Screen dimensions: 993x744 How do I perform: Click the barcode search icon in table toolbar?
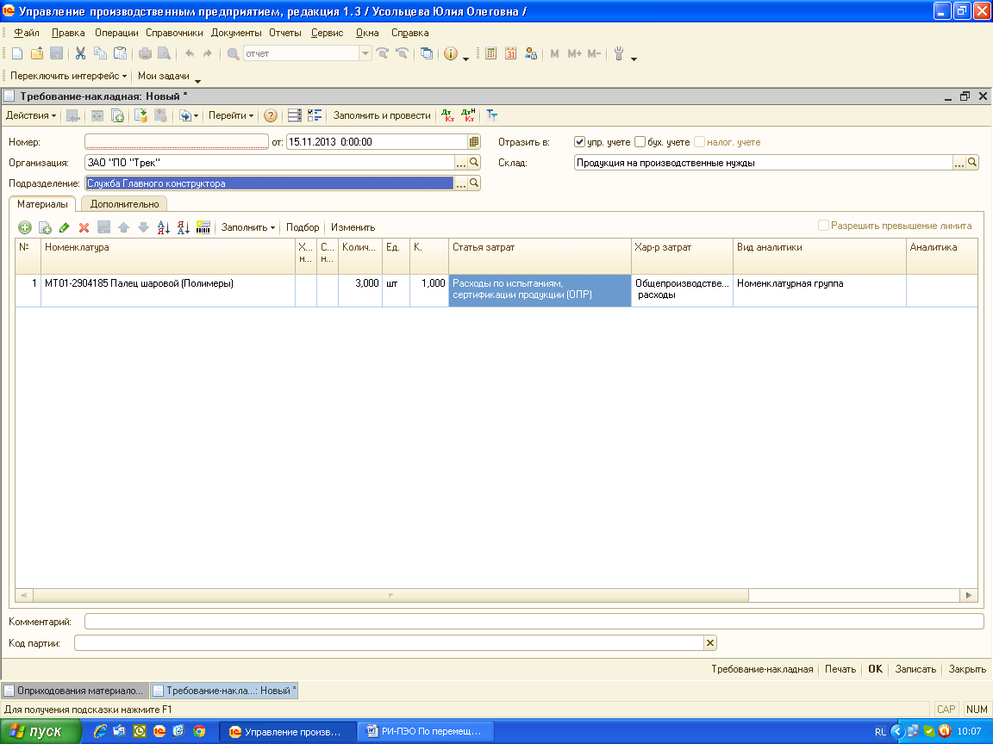click(x=203, y=227)
